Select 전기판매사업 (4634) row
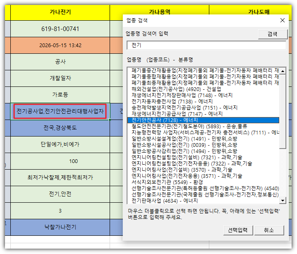Viewport: 297px width, 254px height. click(x=203, y=201)
